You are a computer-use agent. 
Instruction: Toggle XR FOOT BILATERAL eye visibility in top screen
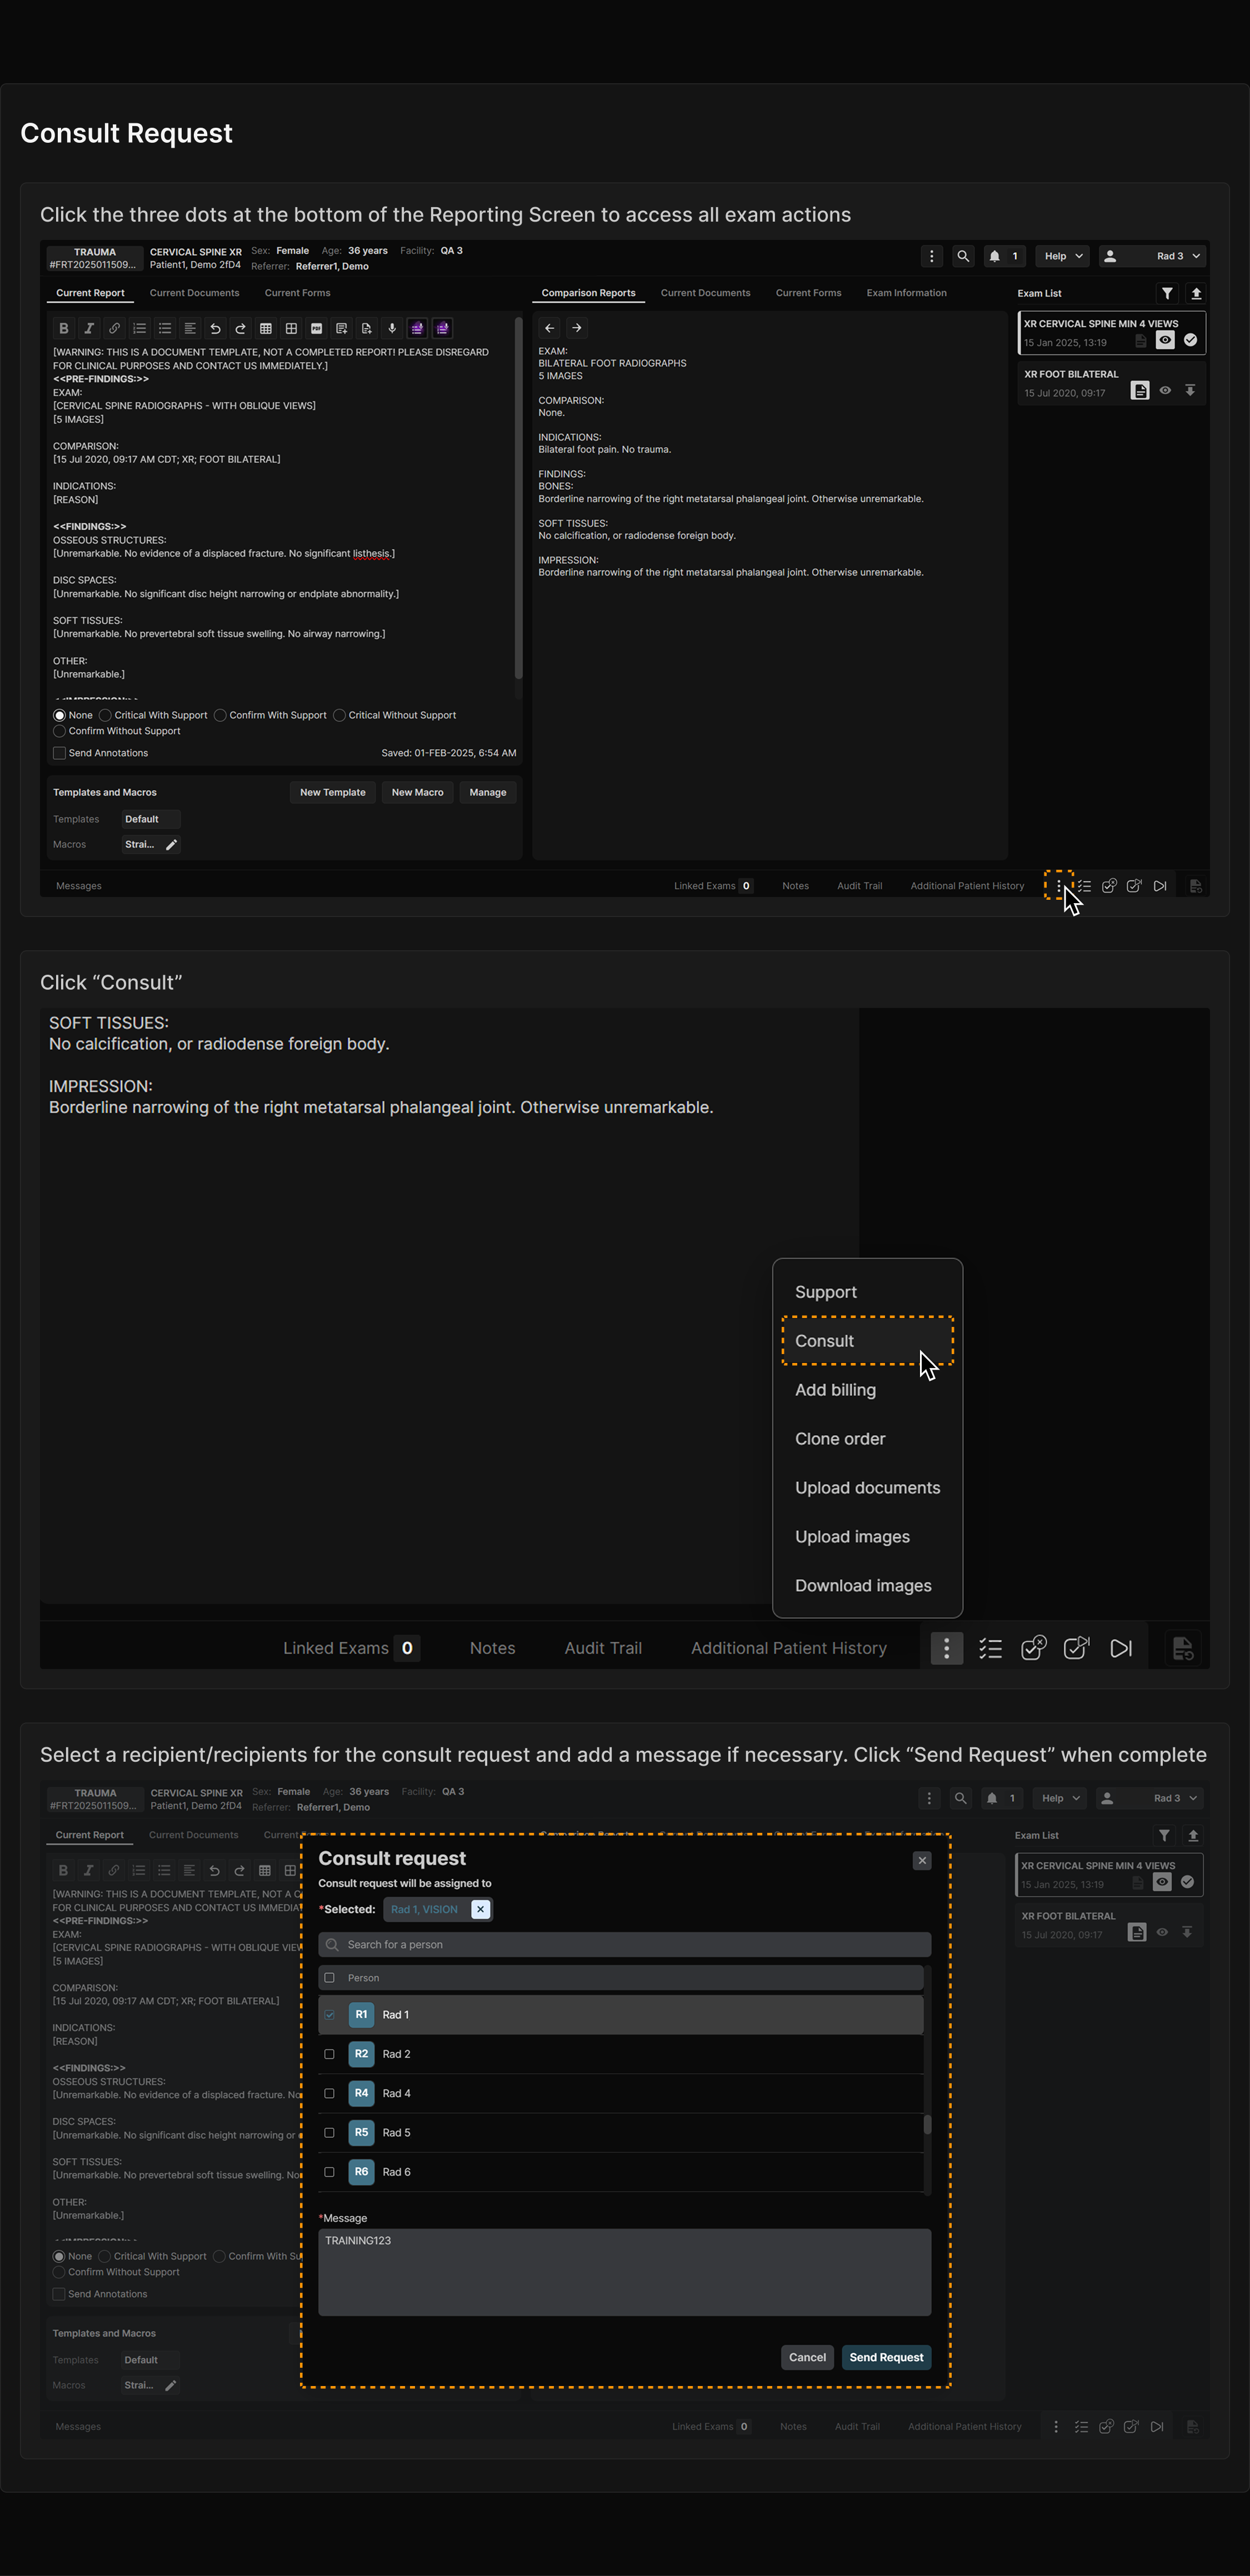coord(1165,391)
